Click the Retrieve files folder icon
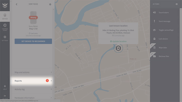Screen dimensions: 182x102 [154, 56]
